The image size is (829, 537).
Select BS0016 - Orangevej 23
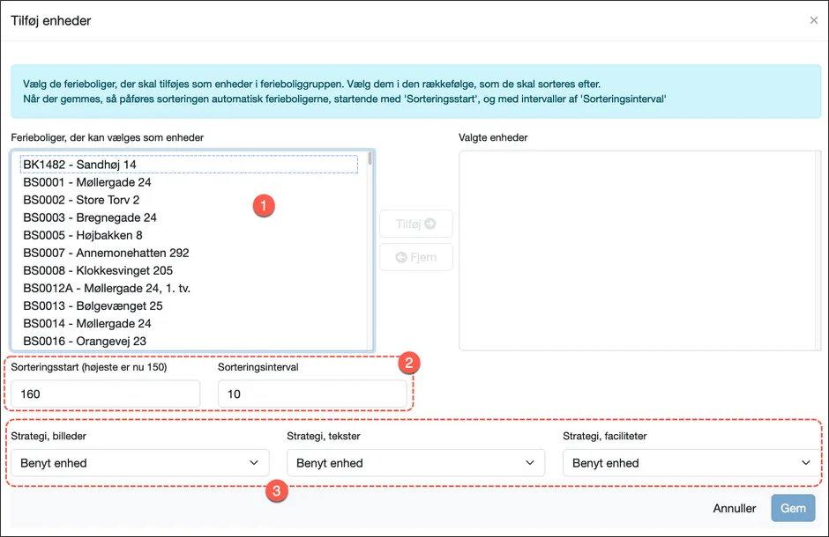pos(85,341)
